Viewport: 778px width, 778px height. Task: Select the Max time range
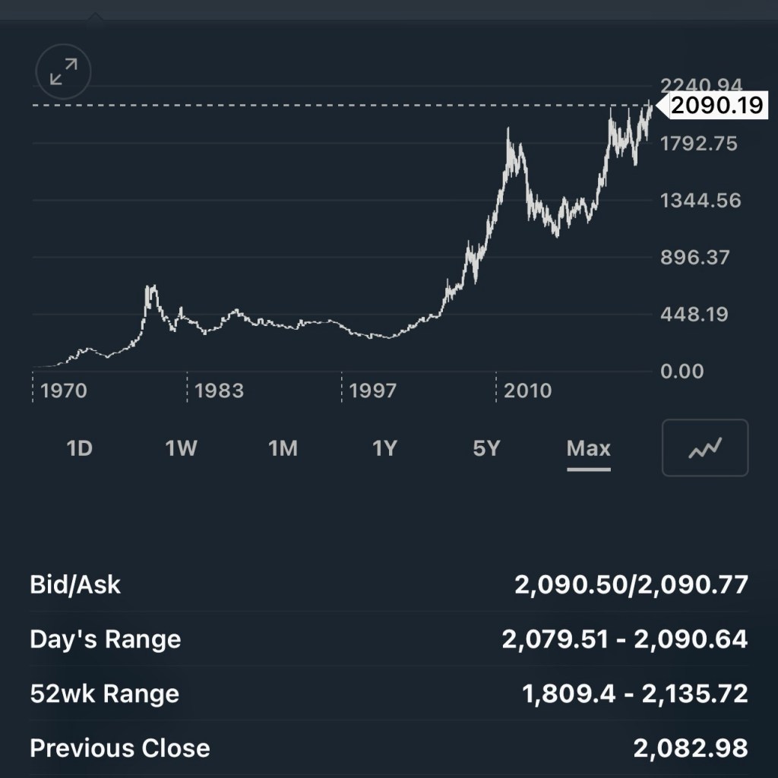coord(588,448)
